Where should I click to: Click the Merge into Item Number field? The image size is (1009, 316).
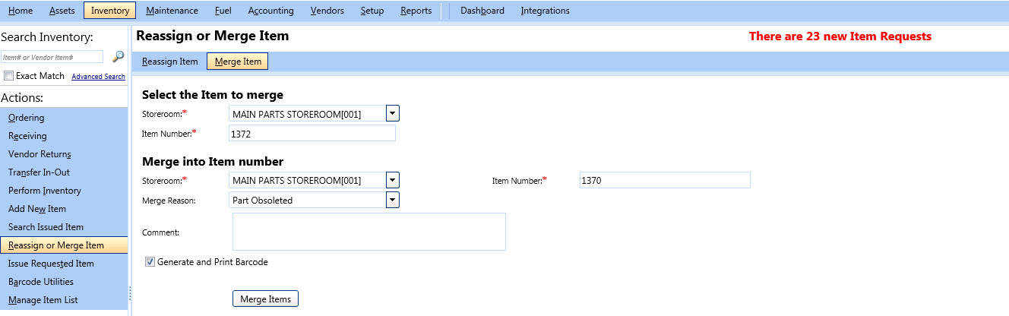(x=663, y=180)
